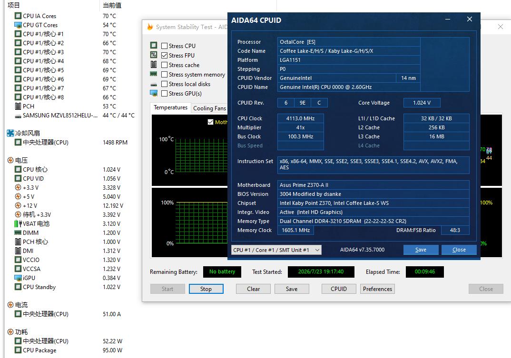The width and height of the screenshot is (511, 358).
Task: Click Save in the Stability Test window
Action: click(292, 289)
